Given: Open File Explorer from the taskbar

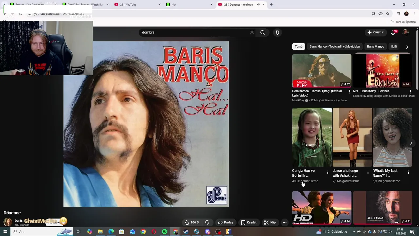Looking at the screenshot, I should pos(100,232).
